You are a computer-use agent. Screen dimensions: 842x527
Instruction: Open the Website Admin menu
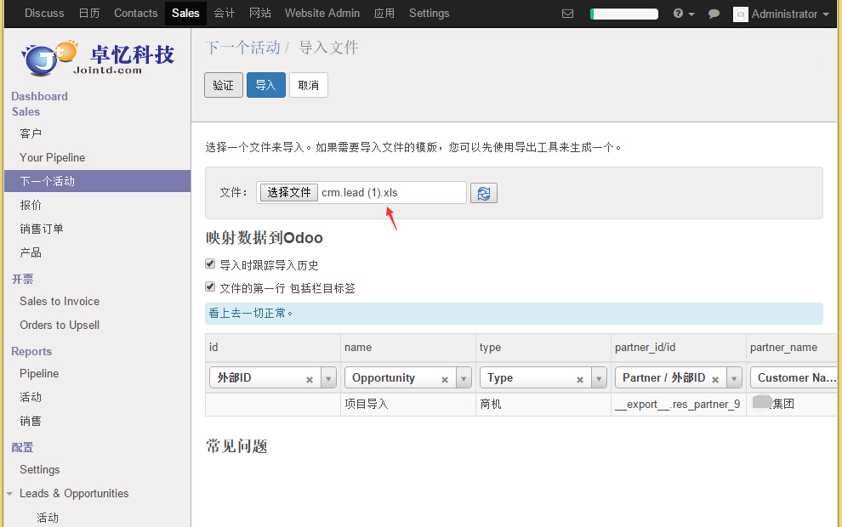click(x=321, y=14)
